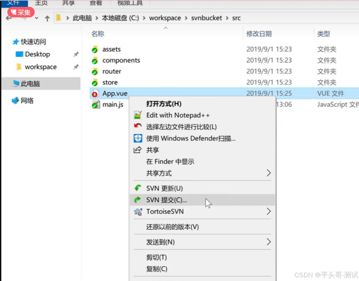The width and height of the screenshot is (359, 281).
Task: Click the main.js file icon
Action: click(96, 104)
